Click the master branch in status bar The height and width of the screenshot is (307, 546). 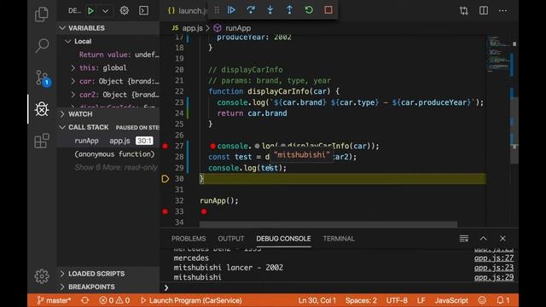pos(55,300)
